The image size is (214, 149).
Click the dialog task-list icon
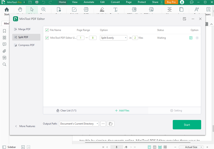tap(184, 19)
